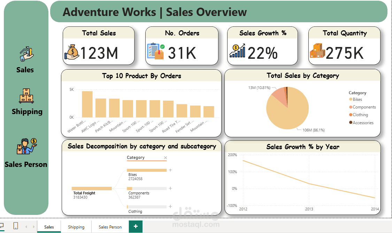Click the Road Tire T bar in chart

[182, 111]
